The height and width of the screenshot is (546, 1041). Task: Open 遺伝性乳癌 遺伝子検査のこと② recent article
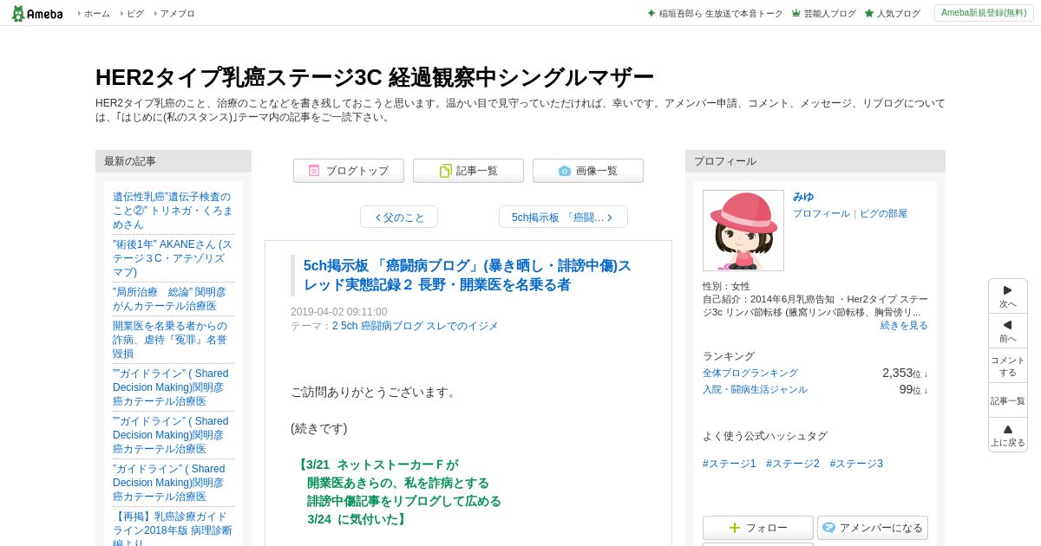point(173,211)
